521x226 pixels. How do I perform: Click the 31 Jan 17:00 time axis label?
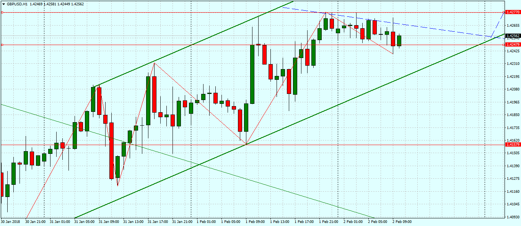pos(158,221)
